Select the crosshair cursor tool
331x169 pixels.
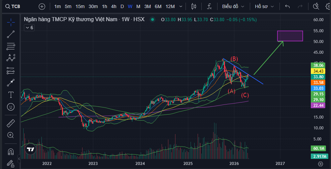10,22
